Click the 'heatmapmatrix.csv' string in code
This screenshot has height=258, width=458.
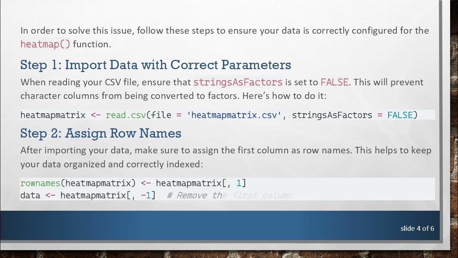[234, 115]
